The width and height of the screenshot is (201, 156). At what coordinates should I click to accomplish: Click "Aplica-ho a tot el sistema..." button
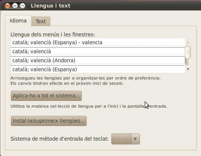(x=46, y=96)
